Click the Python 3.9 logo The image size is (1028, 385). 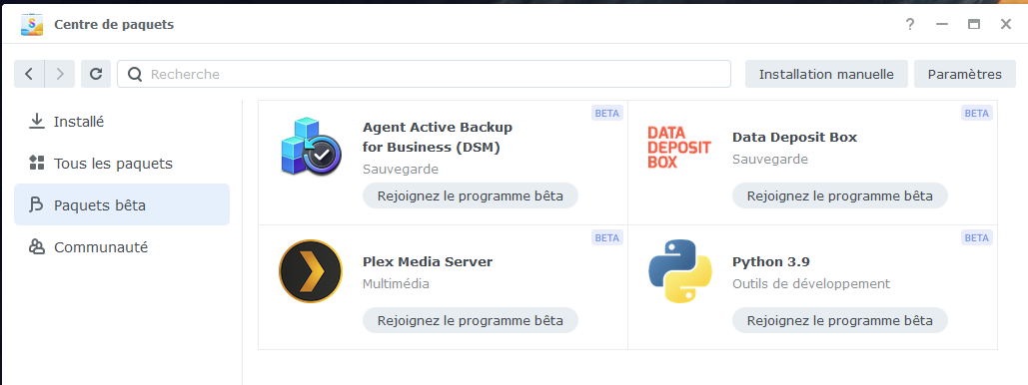point(680,271)
